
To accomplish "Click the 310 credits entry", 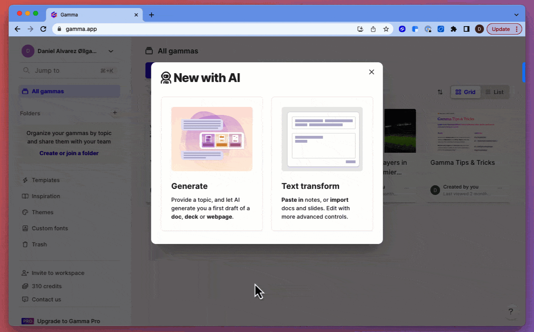I will point(42,286).
